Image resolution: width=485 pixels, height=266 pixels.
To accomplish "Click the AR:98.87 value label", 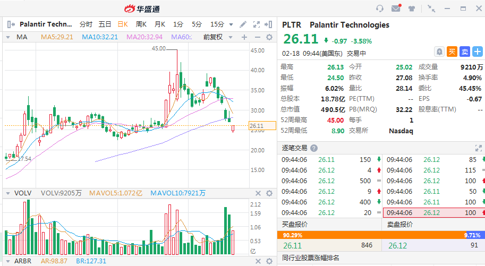I will pyautogui.click(x=54, y=261).
